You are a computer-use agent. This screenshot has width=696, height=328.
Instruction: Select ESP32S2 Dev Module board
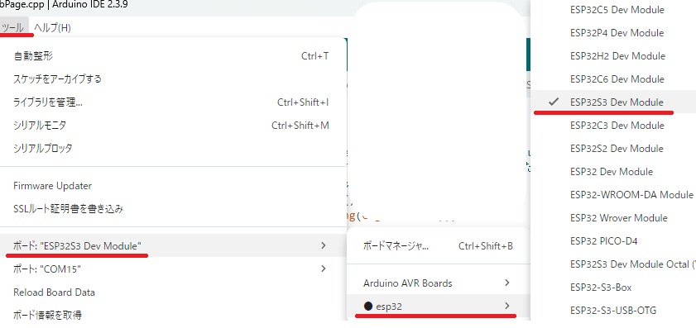click(613, 148)
